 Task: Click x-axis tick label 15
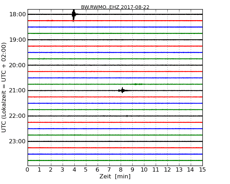[202, 169]
